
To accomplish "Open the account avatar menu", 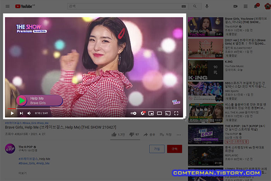I will point(268,7).
